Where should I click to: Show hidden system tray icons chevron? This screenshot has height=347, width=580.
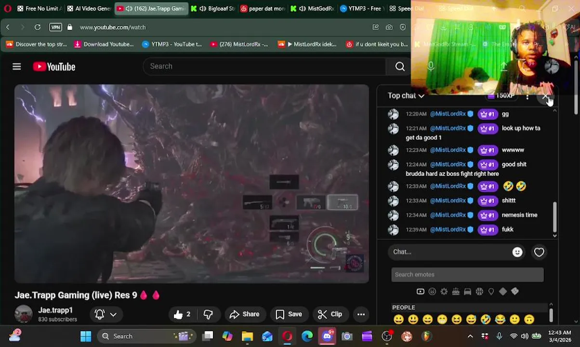point(470,336)
